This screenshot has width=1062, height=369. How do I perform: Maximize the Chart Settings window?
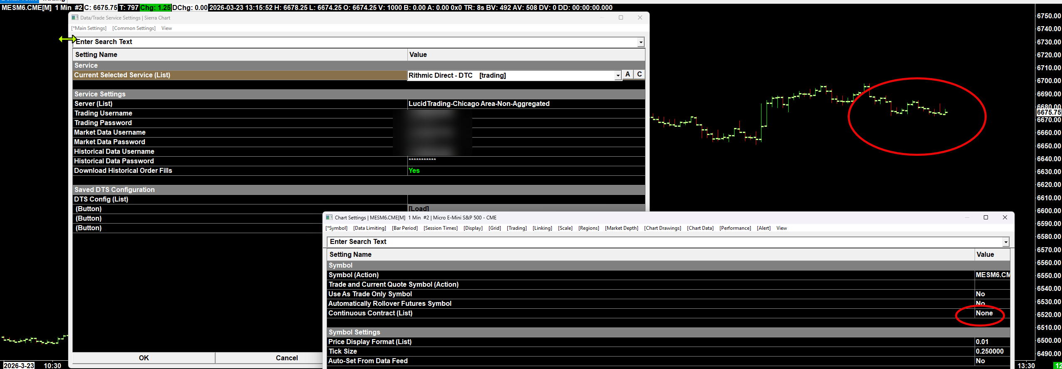click(x=986, y=217)
